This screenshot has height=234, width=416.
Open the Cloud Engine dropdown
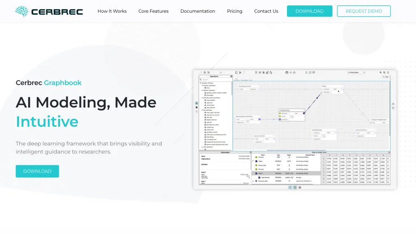pos(356,73)
